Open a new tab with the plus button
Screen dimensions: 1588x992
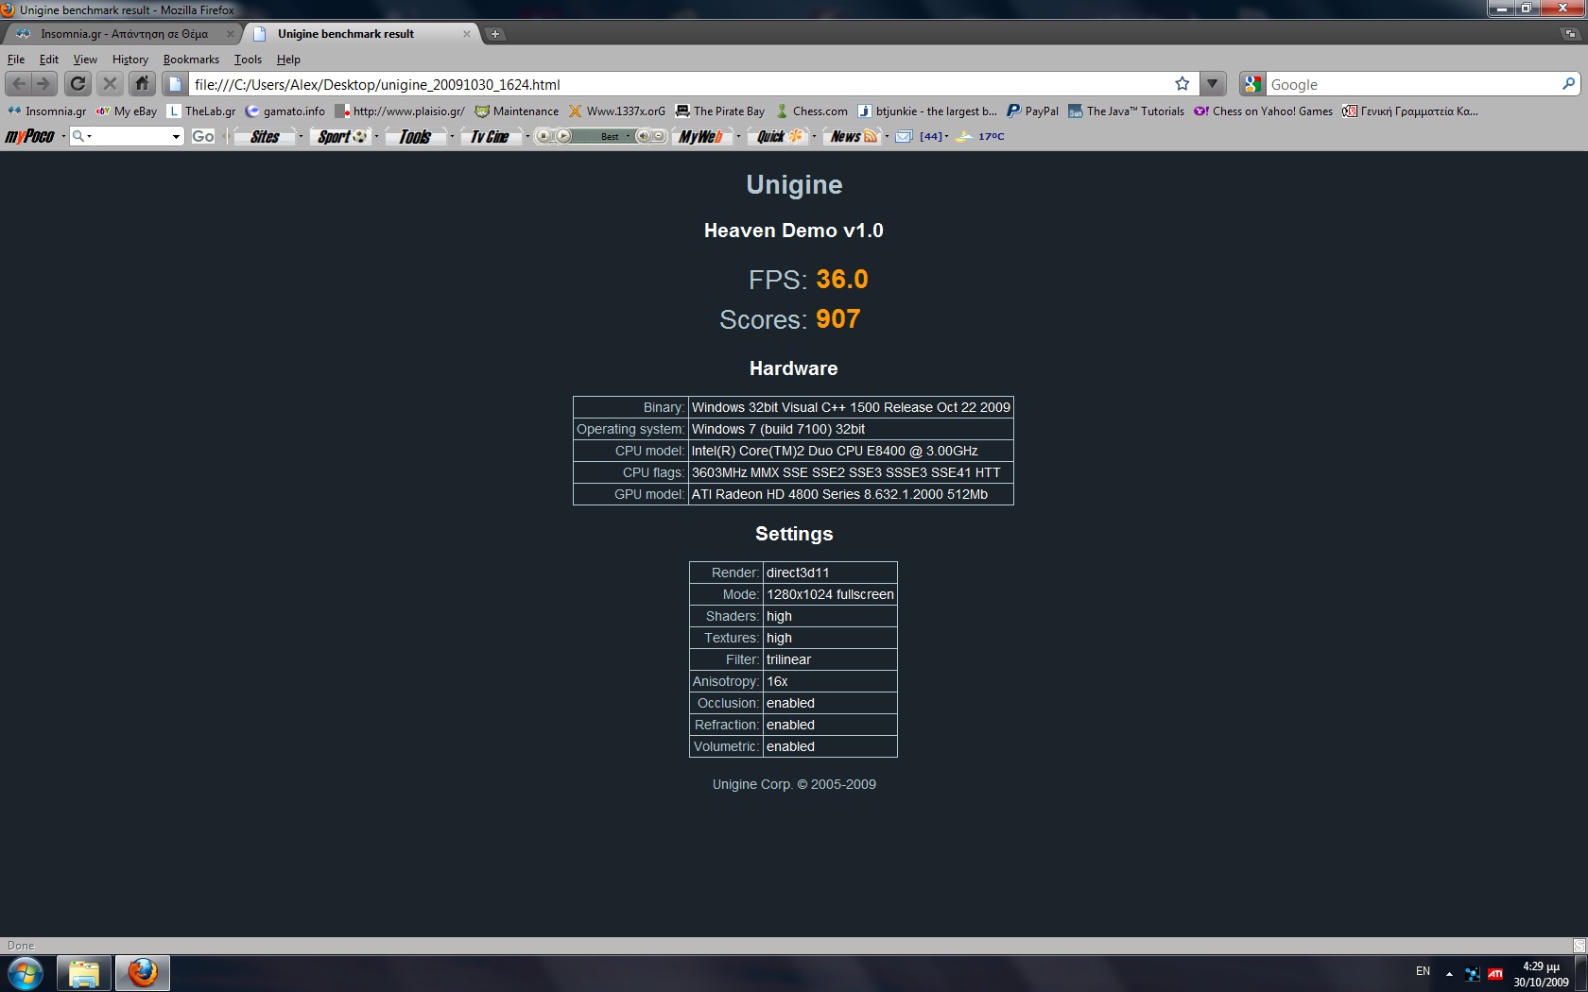(x=494, y=34)
